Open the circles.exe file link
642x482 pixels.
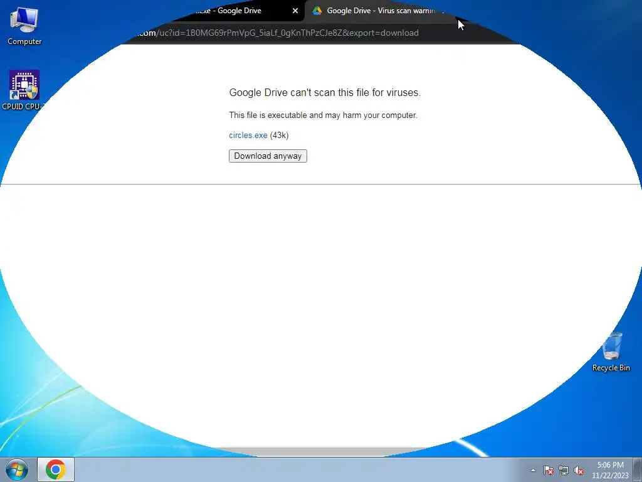(x=248, y=136)
